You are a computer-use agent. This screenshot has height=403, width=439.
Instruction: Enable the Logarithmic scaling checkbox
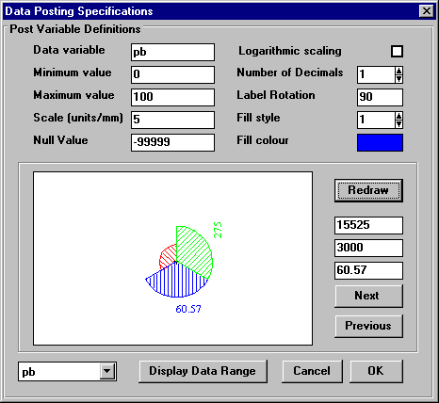pyautogui.click(x=397, y=52)
